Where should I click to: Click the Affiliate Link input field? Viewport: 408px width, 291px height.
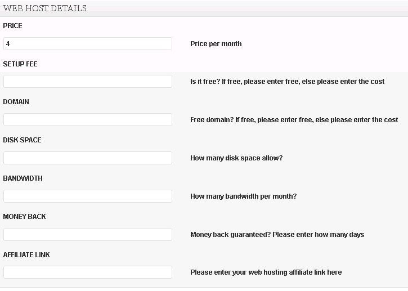87,272
